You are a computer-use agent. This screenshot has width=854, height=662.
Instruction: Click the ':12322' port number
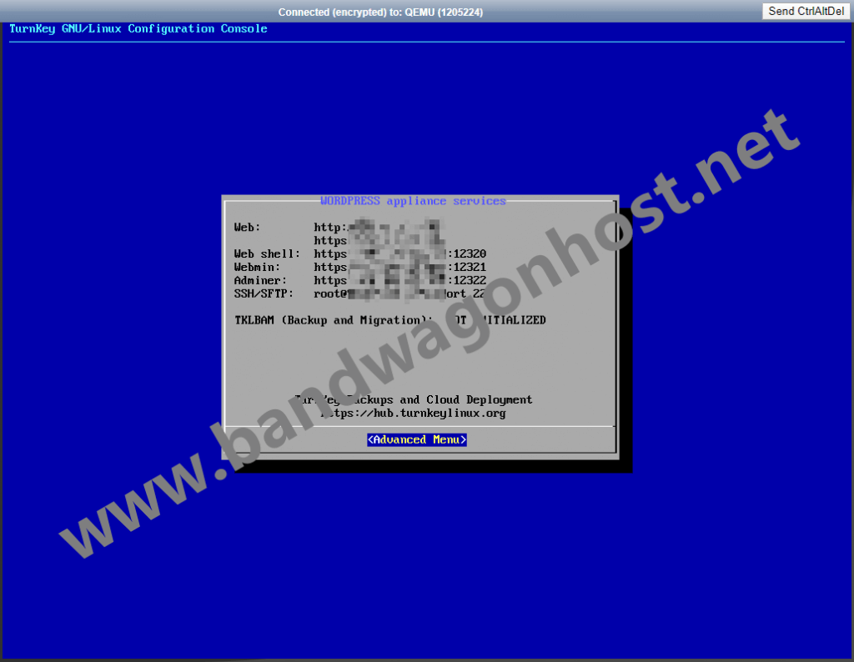click(467, 280)
